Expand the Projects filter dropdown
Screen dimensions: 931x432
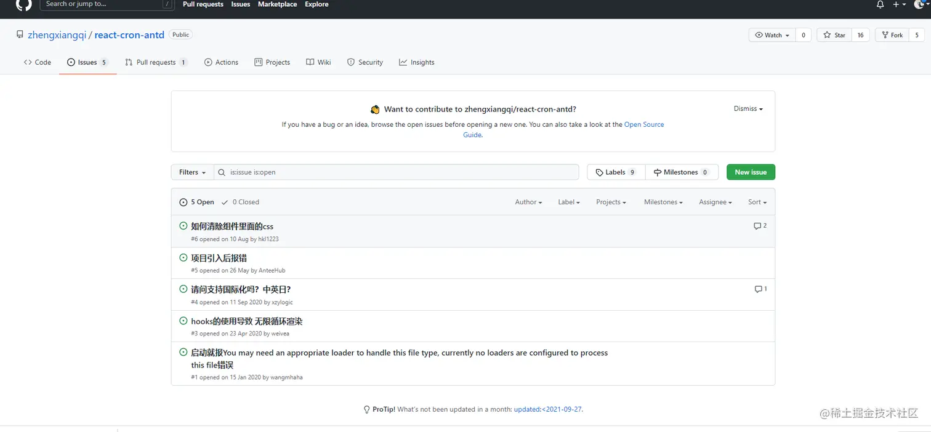611,202
